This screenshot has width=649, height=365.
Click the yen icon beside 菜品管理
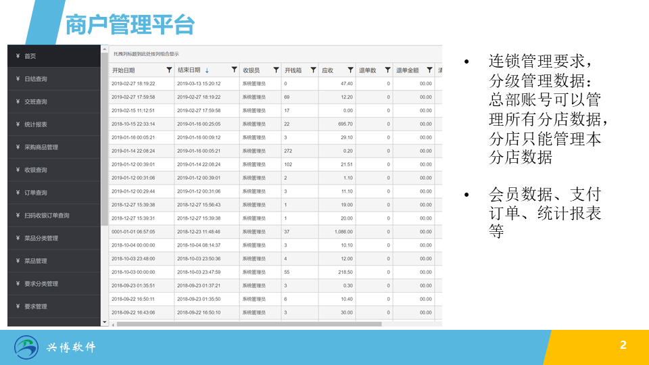pos(18,261)
